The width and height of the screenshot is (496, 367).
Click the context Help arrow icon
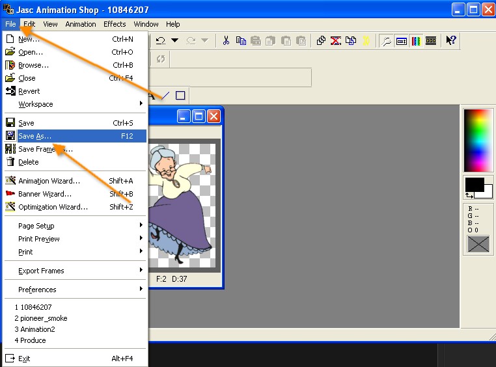coord(451,40)
